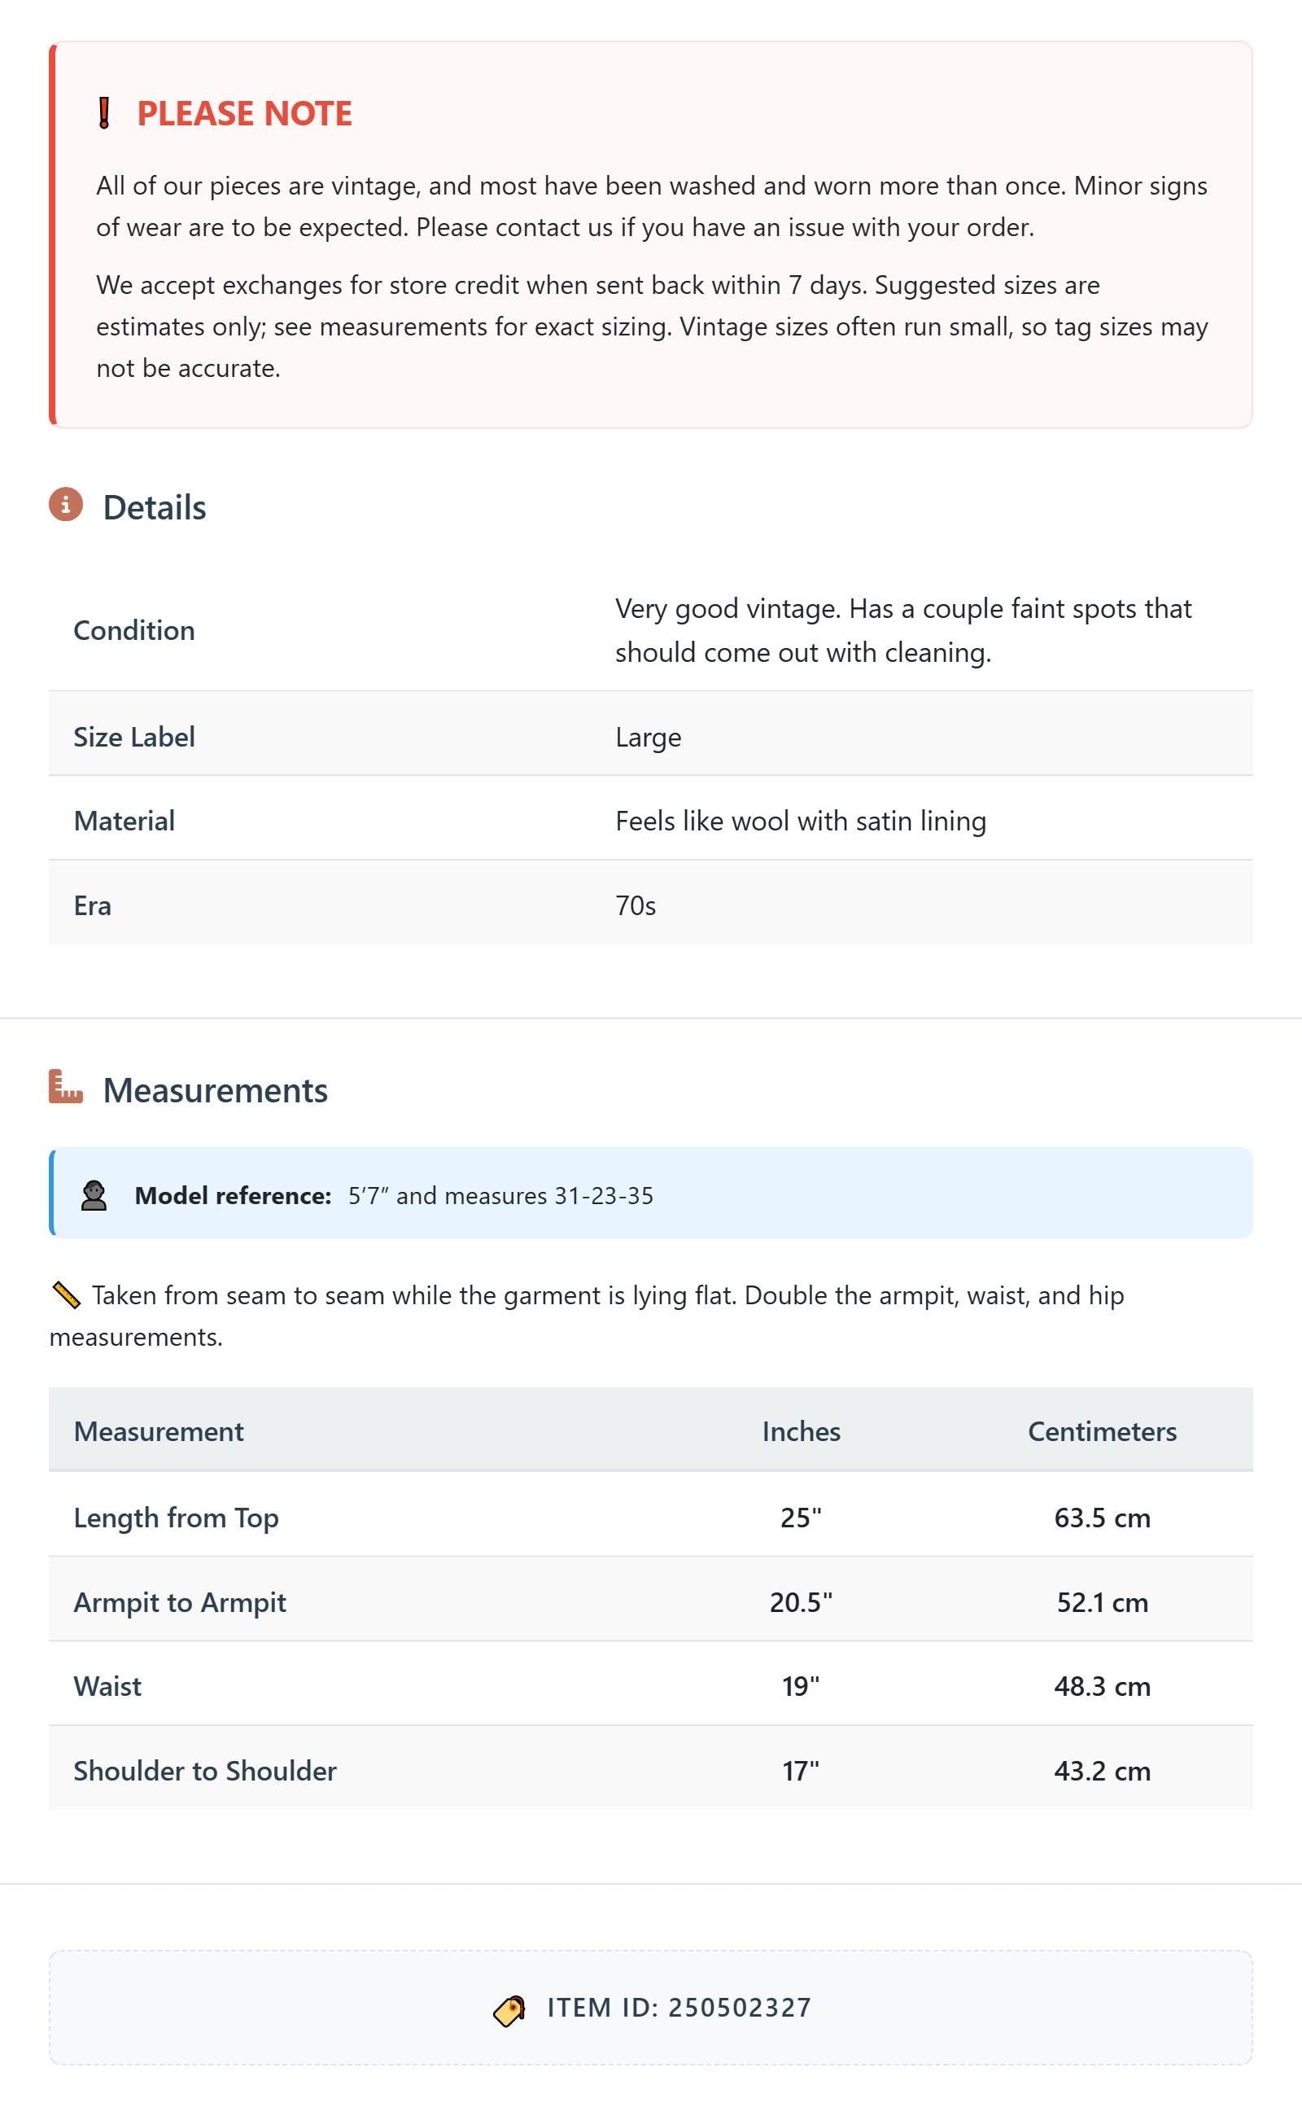
Task: Click the ruler icon beside Measurements
Action: pos(65,1087)
